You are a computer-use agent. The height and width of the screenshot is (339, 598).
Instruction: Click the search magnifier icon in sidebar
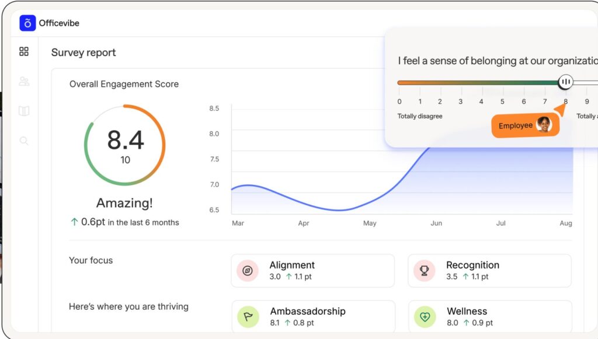pyautogui.click(x=24, y=141)
